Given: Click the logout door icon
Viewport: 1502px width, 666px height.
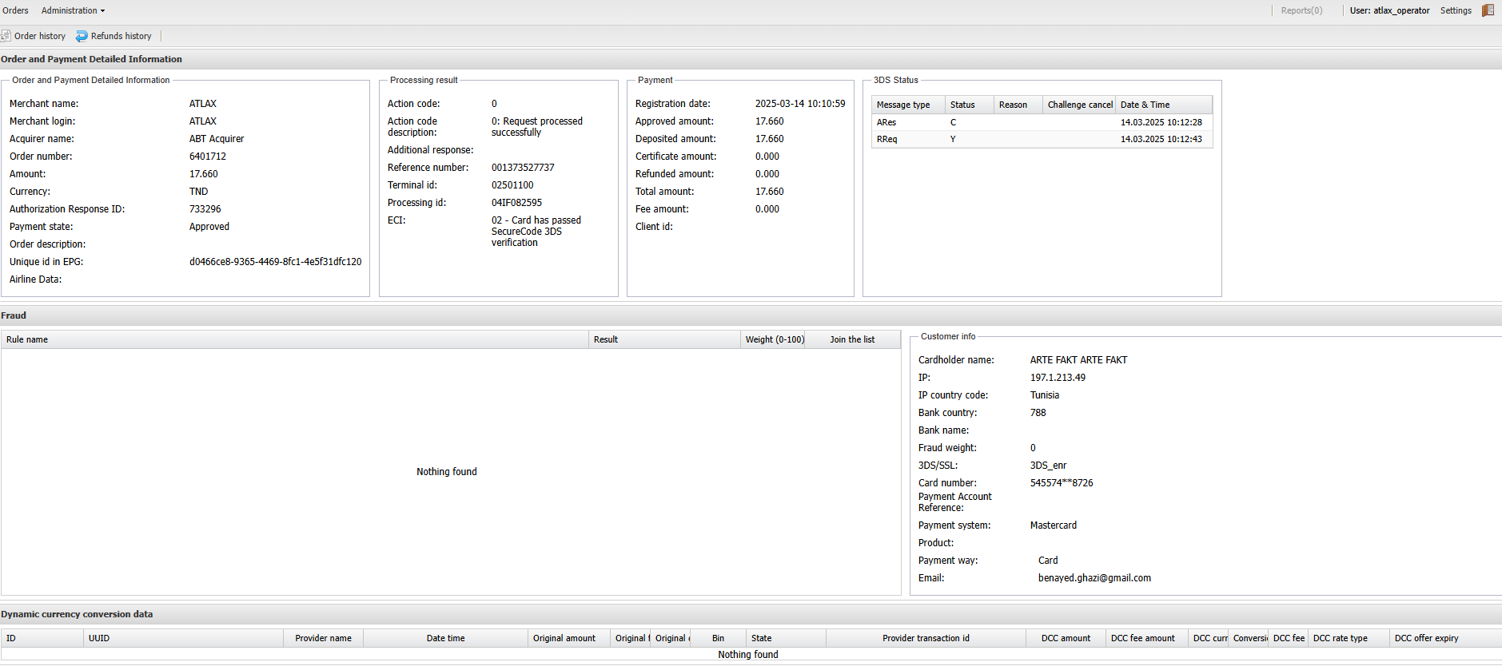Looking at the screenshot, I should click(x=1488, y=10).
